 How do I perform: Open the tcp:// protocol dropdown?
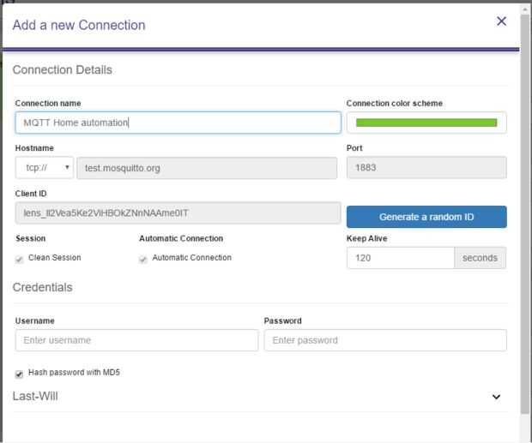tap(44, 168)
